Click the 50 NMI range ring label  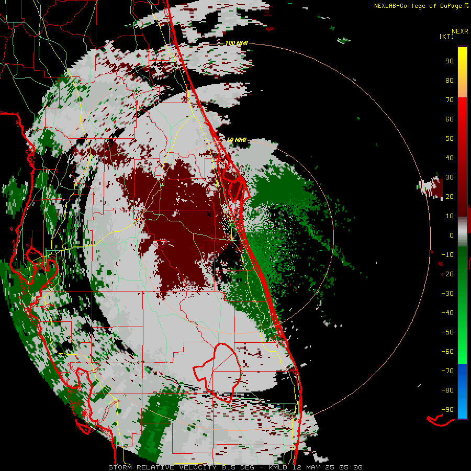[237, 140]
